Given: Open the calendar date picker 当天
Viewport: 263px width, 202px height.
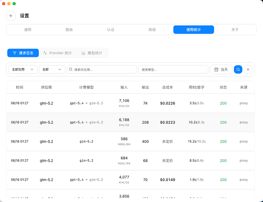Looking at the screenshot, I should point(221,69).
